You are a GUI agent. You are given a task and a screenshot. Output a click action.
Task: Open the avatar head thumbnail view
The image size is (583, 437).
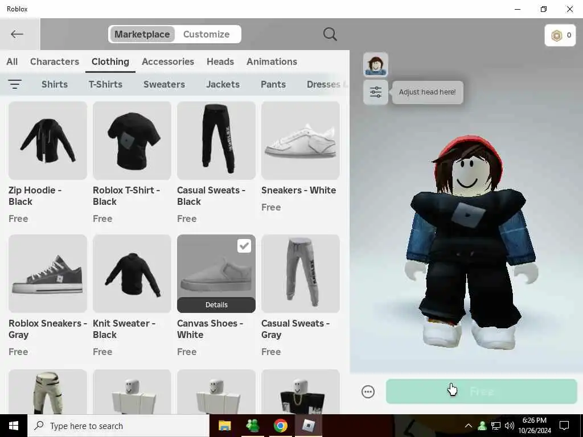(x=376, y=64)
